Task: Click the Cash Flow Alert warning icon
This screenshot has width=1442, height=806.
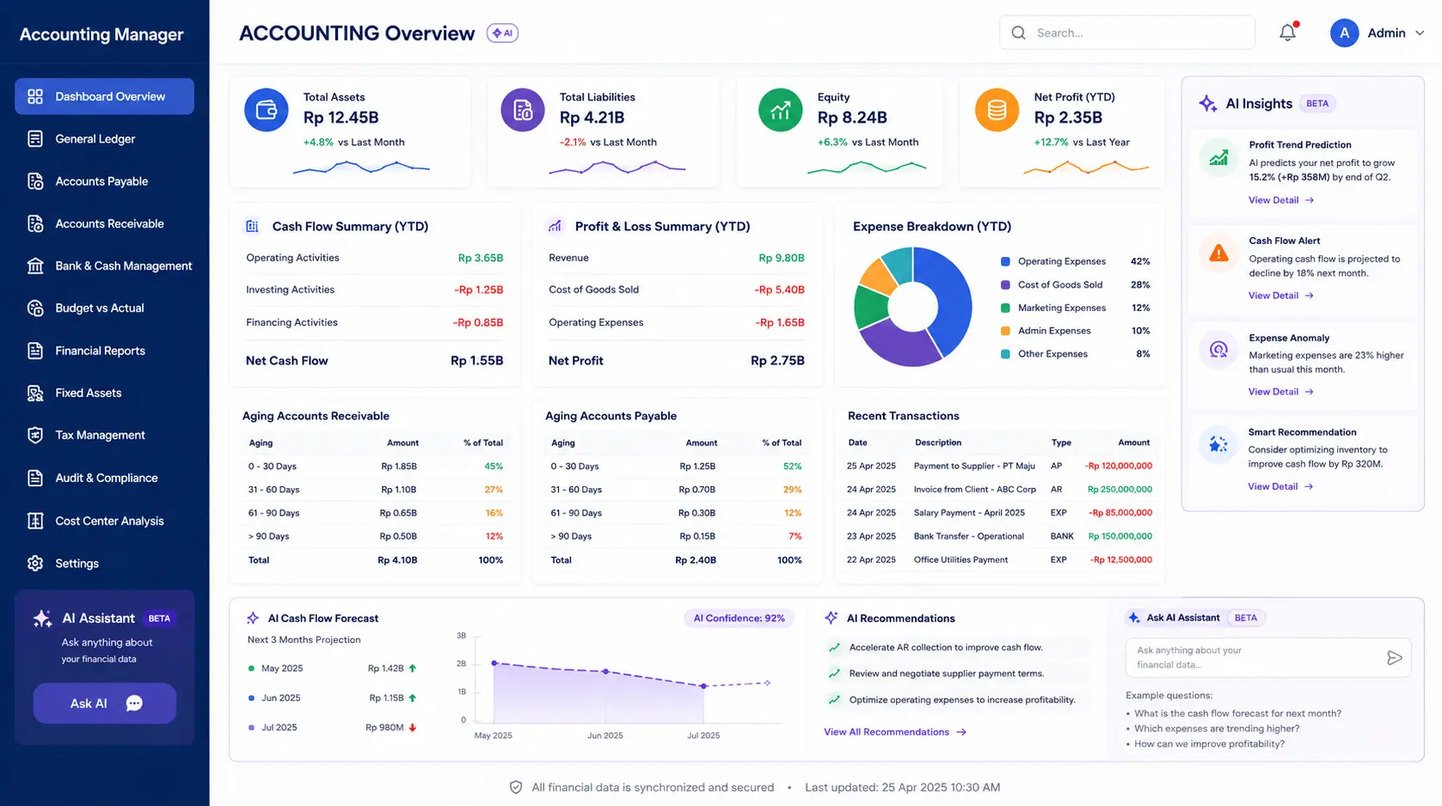Action: coord(1218,253)
